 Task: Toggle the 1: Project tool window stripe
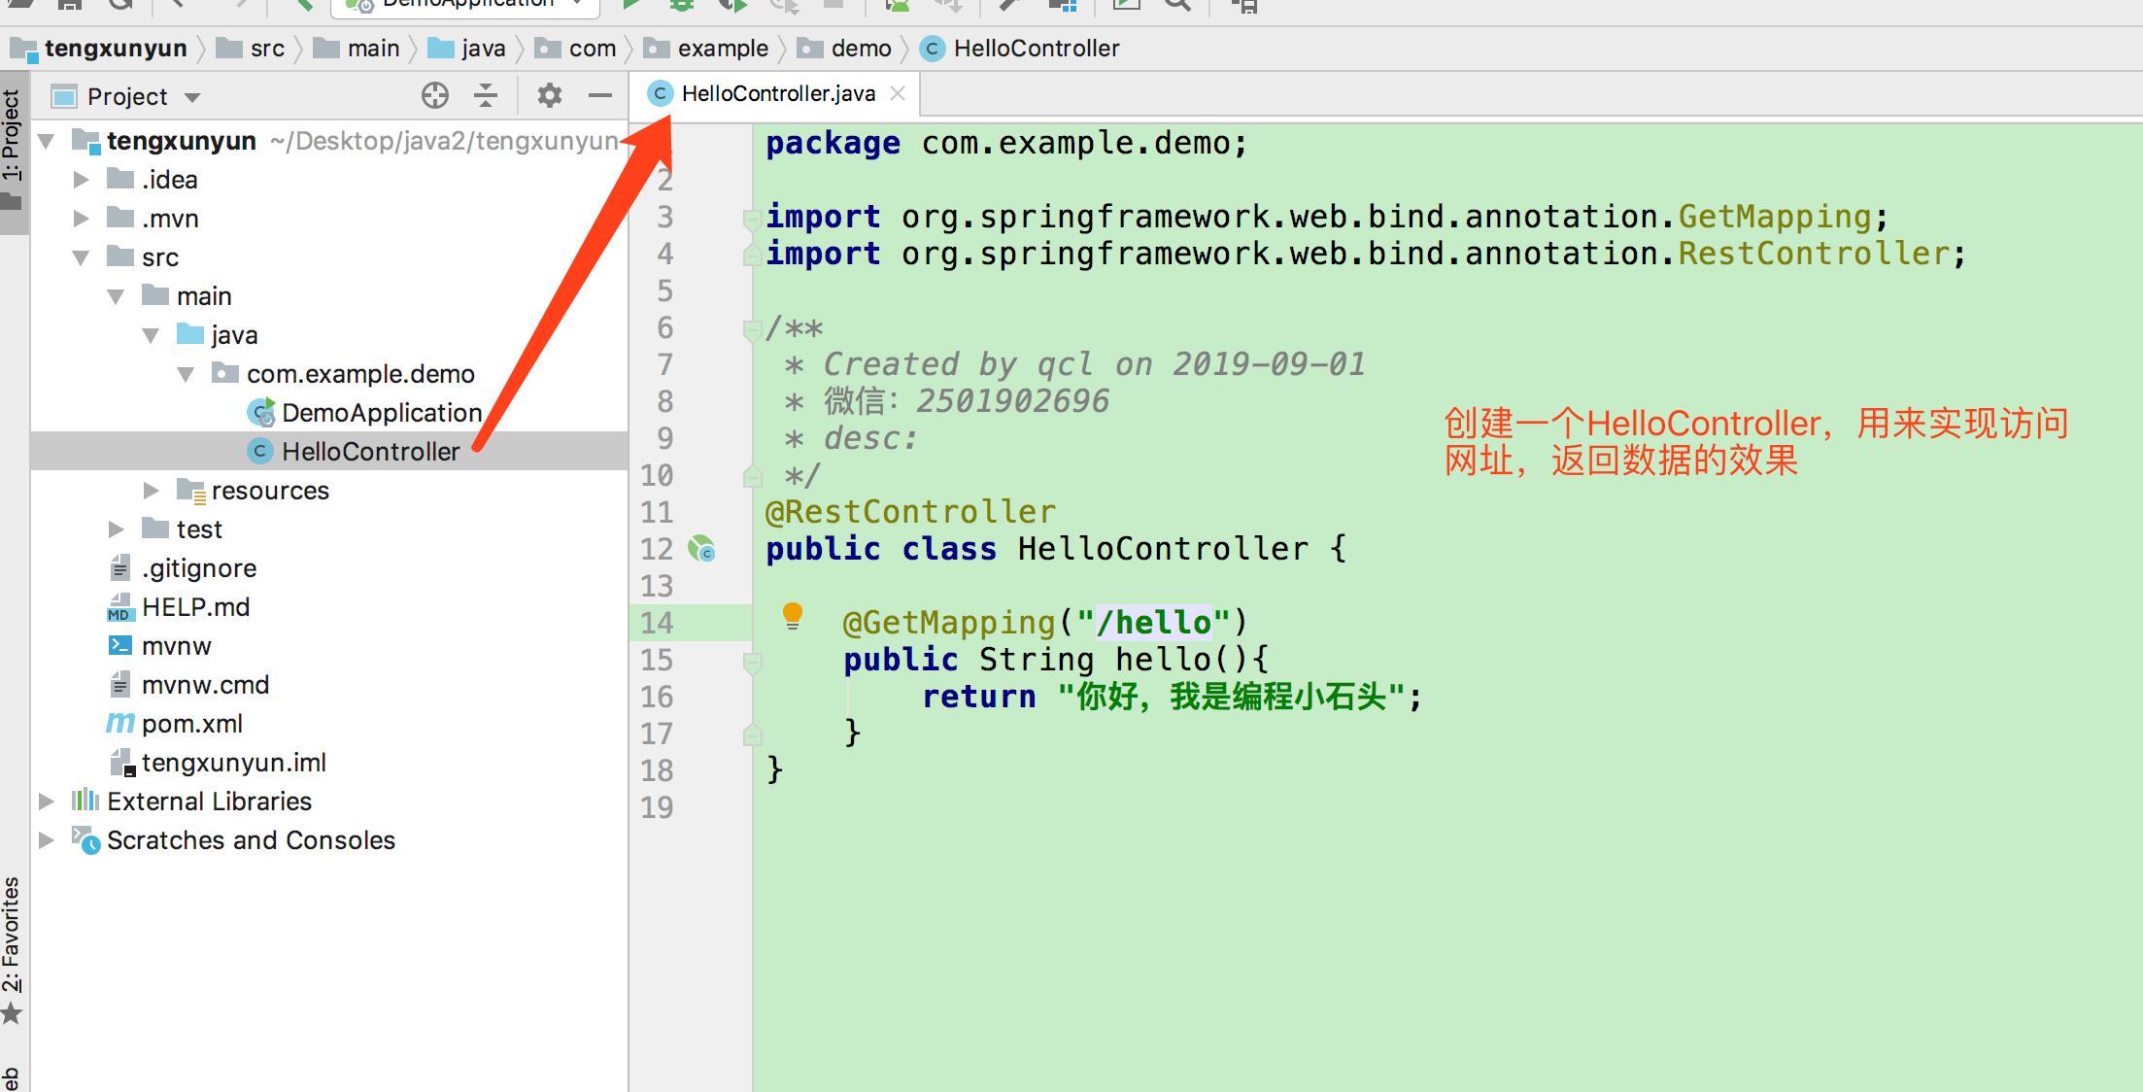12,136
